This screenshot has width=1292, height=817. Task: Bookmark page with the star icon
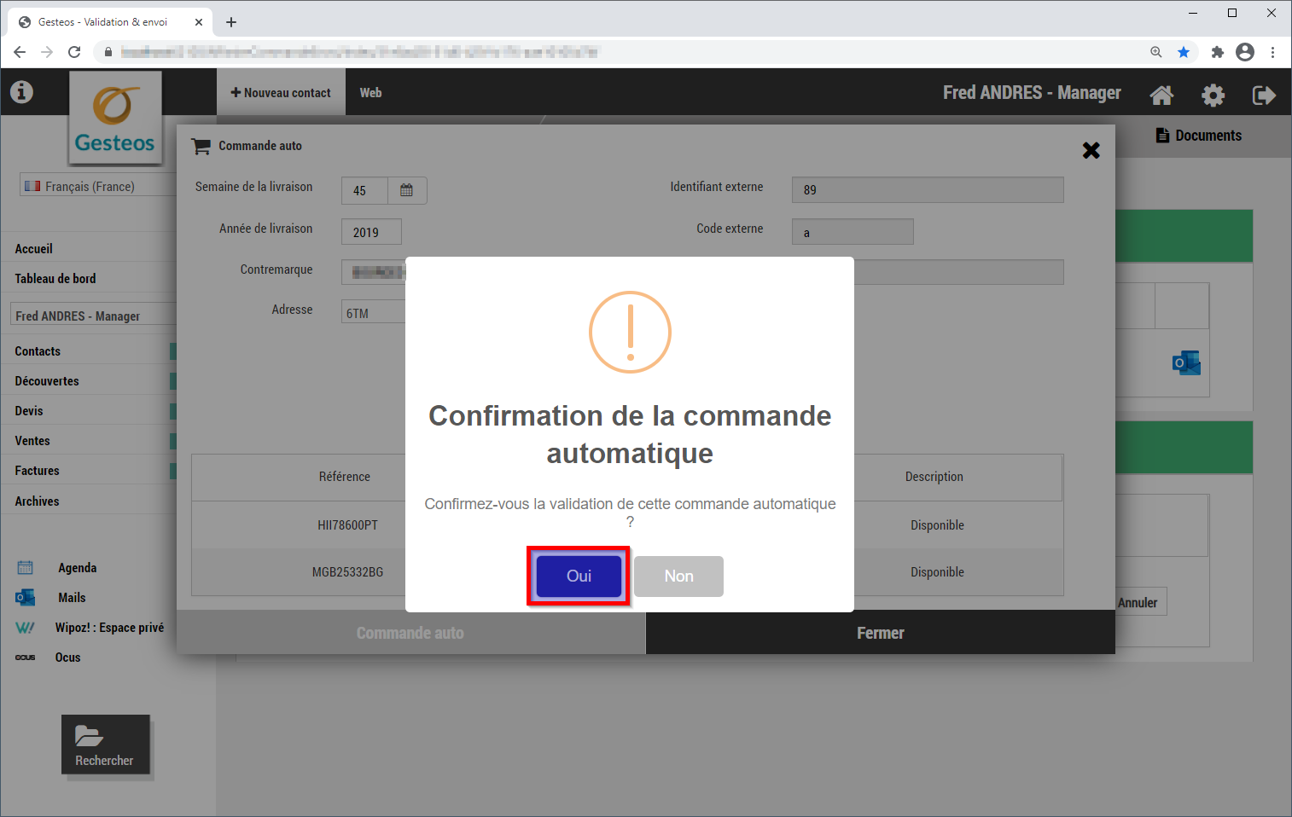[1184, 52]
